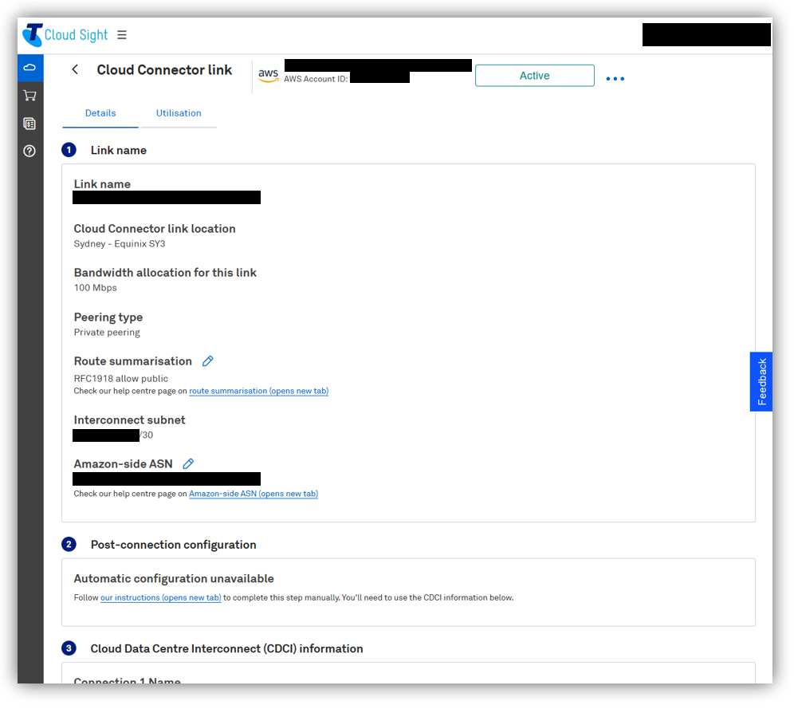Open the hamburger menu beside Cloud Sight
The height and width of the screenshot is (709, 794).
pyautogui.click(x=122, y=35)
